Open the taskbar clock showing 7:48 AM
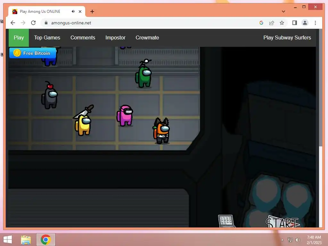The height and width of the screenshot is (246, 328). click(x=314, y=240)
